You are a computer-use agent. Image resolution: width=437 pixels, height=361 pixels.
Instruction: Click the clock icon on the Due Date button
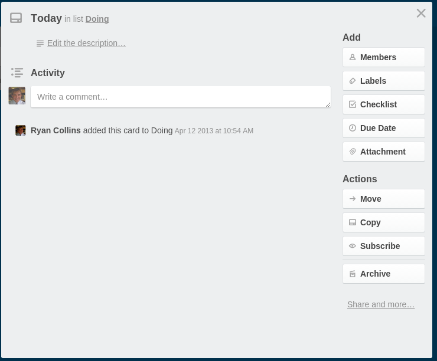353,128
